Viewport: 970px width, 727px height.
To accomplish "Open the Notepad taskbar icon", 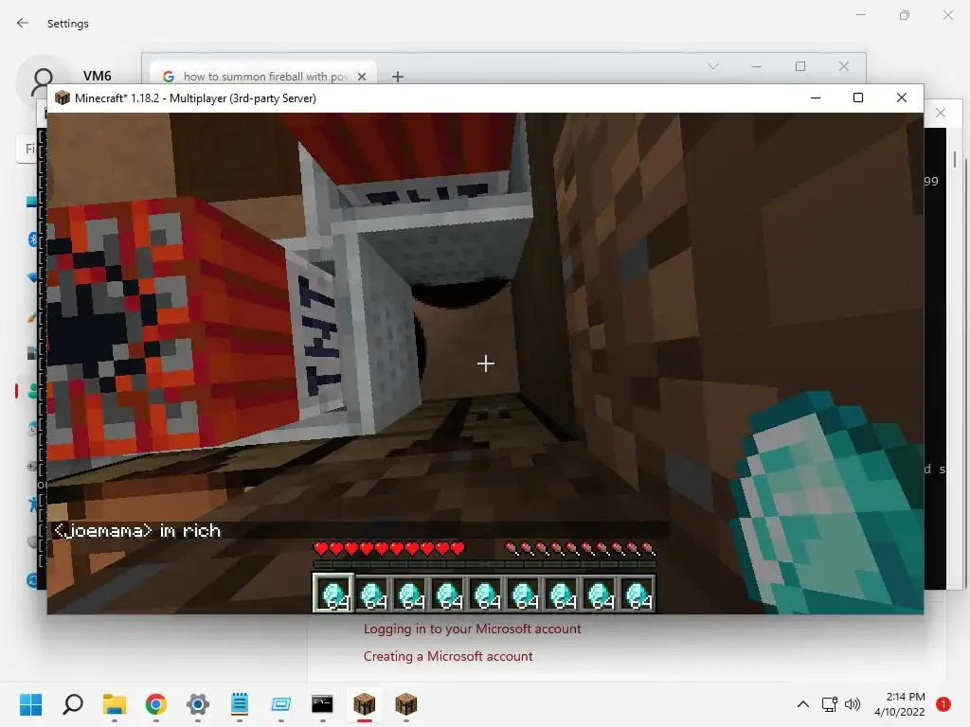I will [x=240, y=704].
